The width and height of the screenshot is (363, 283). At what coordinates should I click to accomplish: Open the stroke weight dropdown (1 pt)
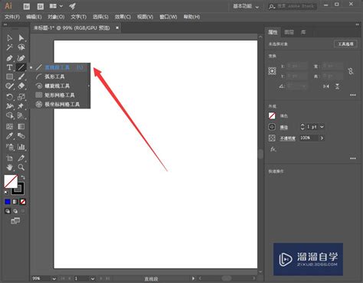tap(322, 127)
